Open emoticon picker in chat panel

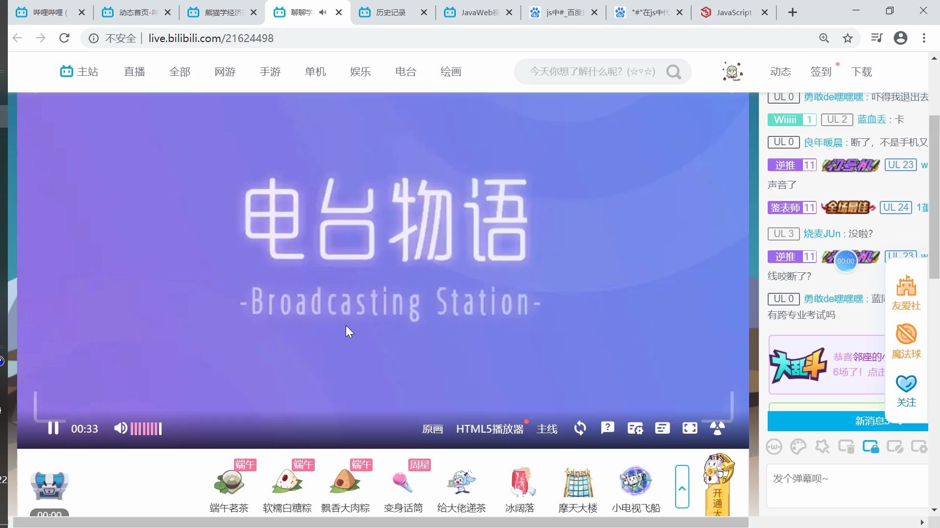click(x=774, y=446)
